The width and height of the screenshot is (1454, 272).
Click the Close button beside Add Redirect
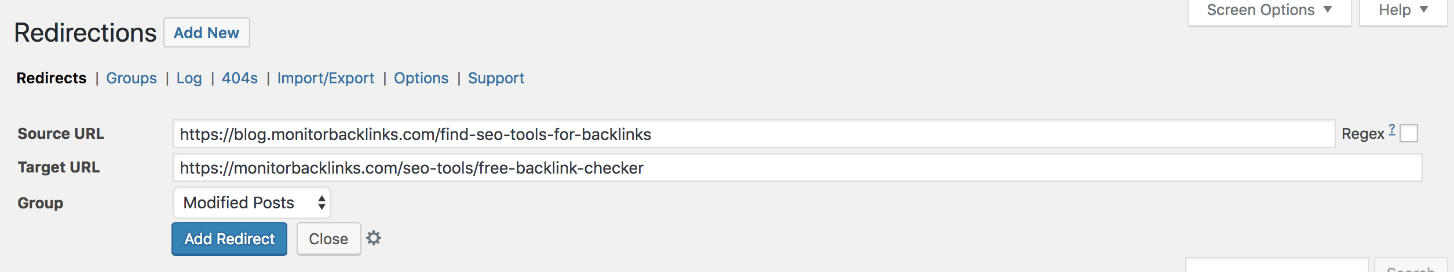(x=328, y=238)
